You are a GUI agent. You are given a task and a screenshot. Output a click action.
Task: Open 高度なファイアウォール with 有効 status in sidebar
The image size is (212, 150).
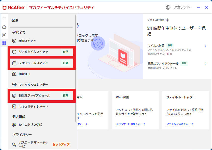point(42,95)
